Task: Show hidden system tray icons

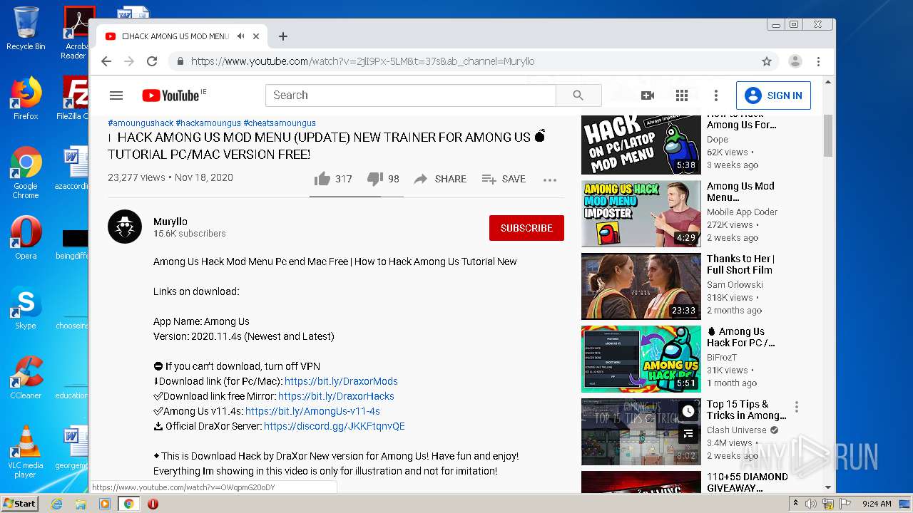Action: point(795,504)
